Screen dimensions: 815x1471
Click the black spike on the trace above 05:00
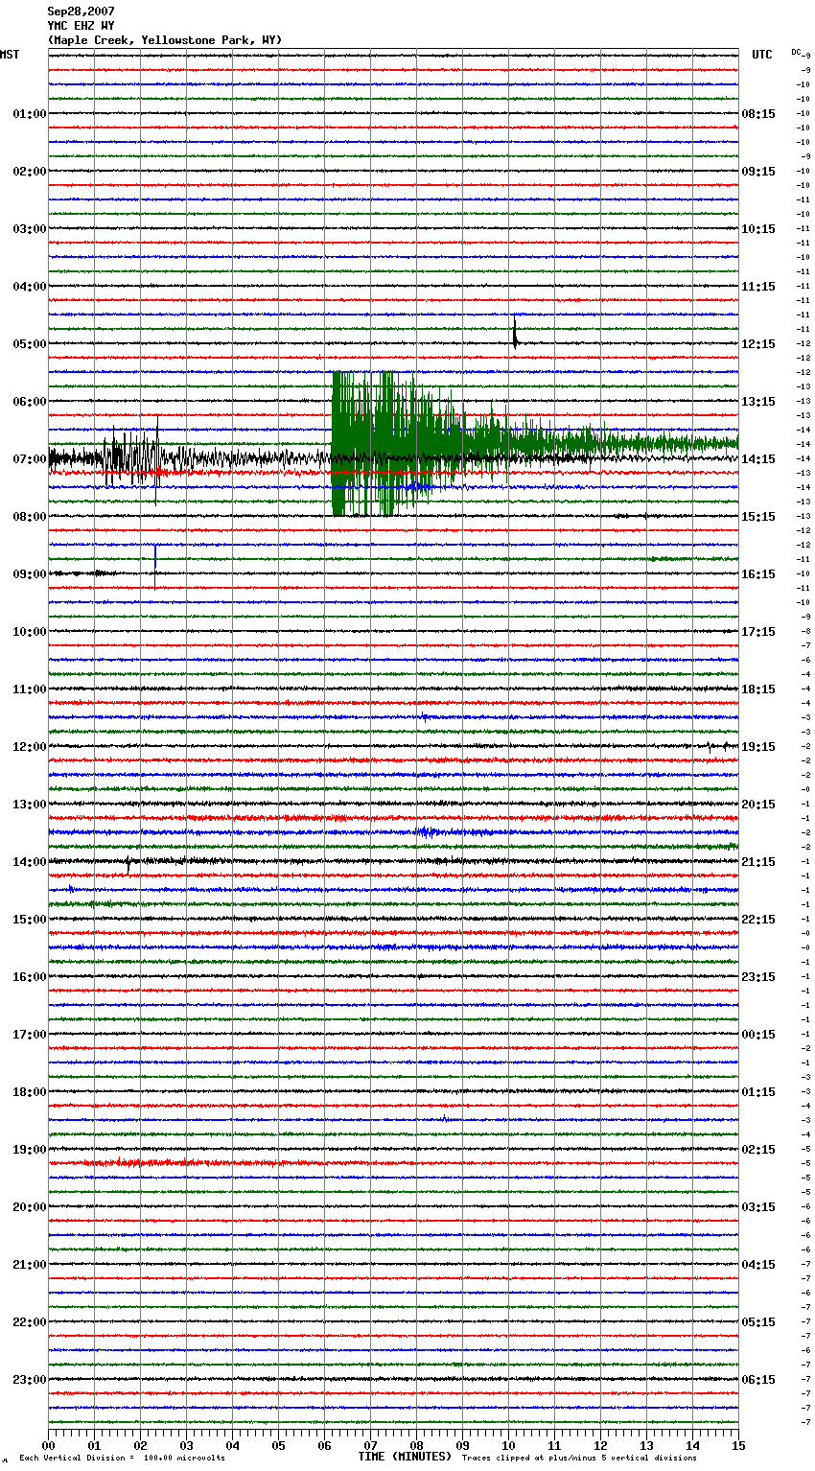[x=515, y=331]
